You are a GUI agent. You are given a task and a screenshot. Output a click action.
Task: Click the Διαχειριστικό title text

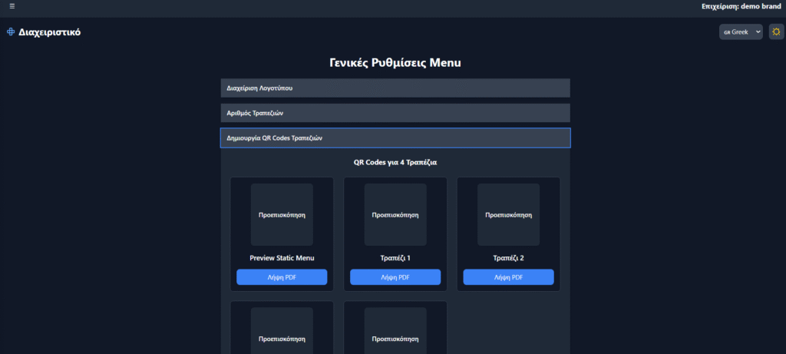pos(50,32)
